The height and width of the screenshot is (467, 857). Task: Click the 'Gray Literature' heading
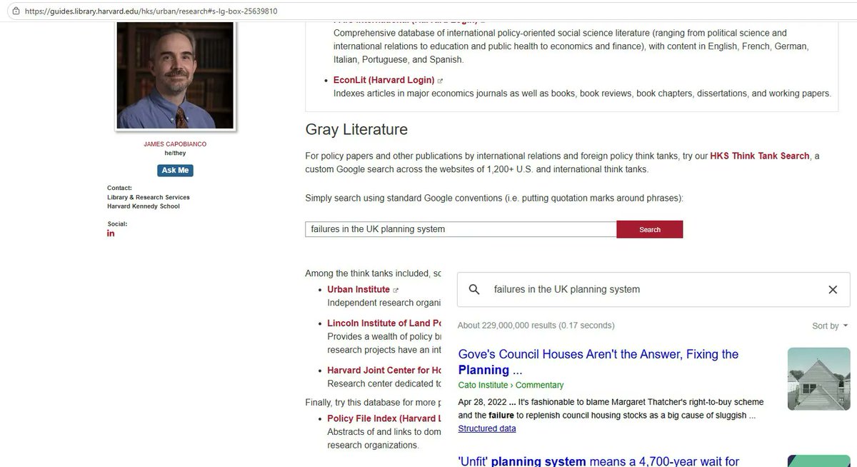tap(356, 129)
